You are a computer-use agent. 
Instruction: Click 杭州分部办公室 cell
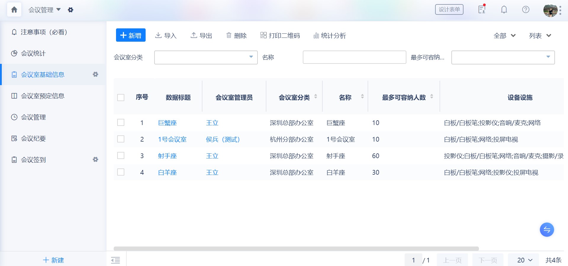click(292, 140)
